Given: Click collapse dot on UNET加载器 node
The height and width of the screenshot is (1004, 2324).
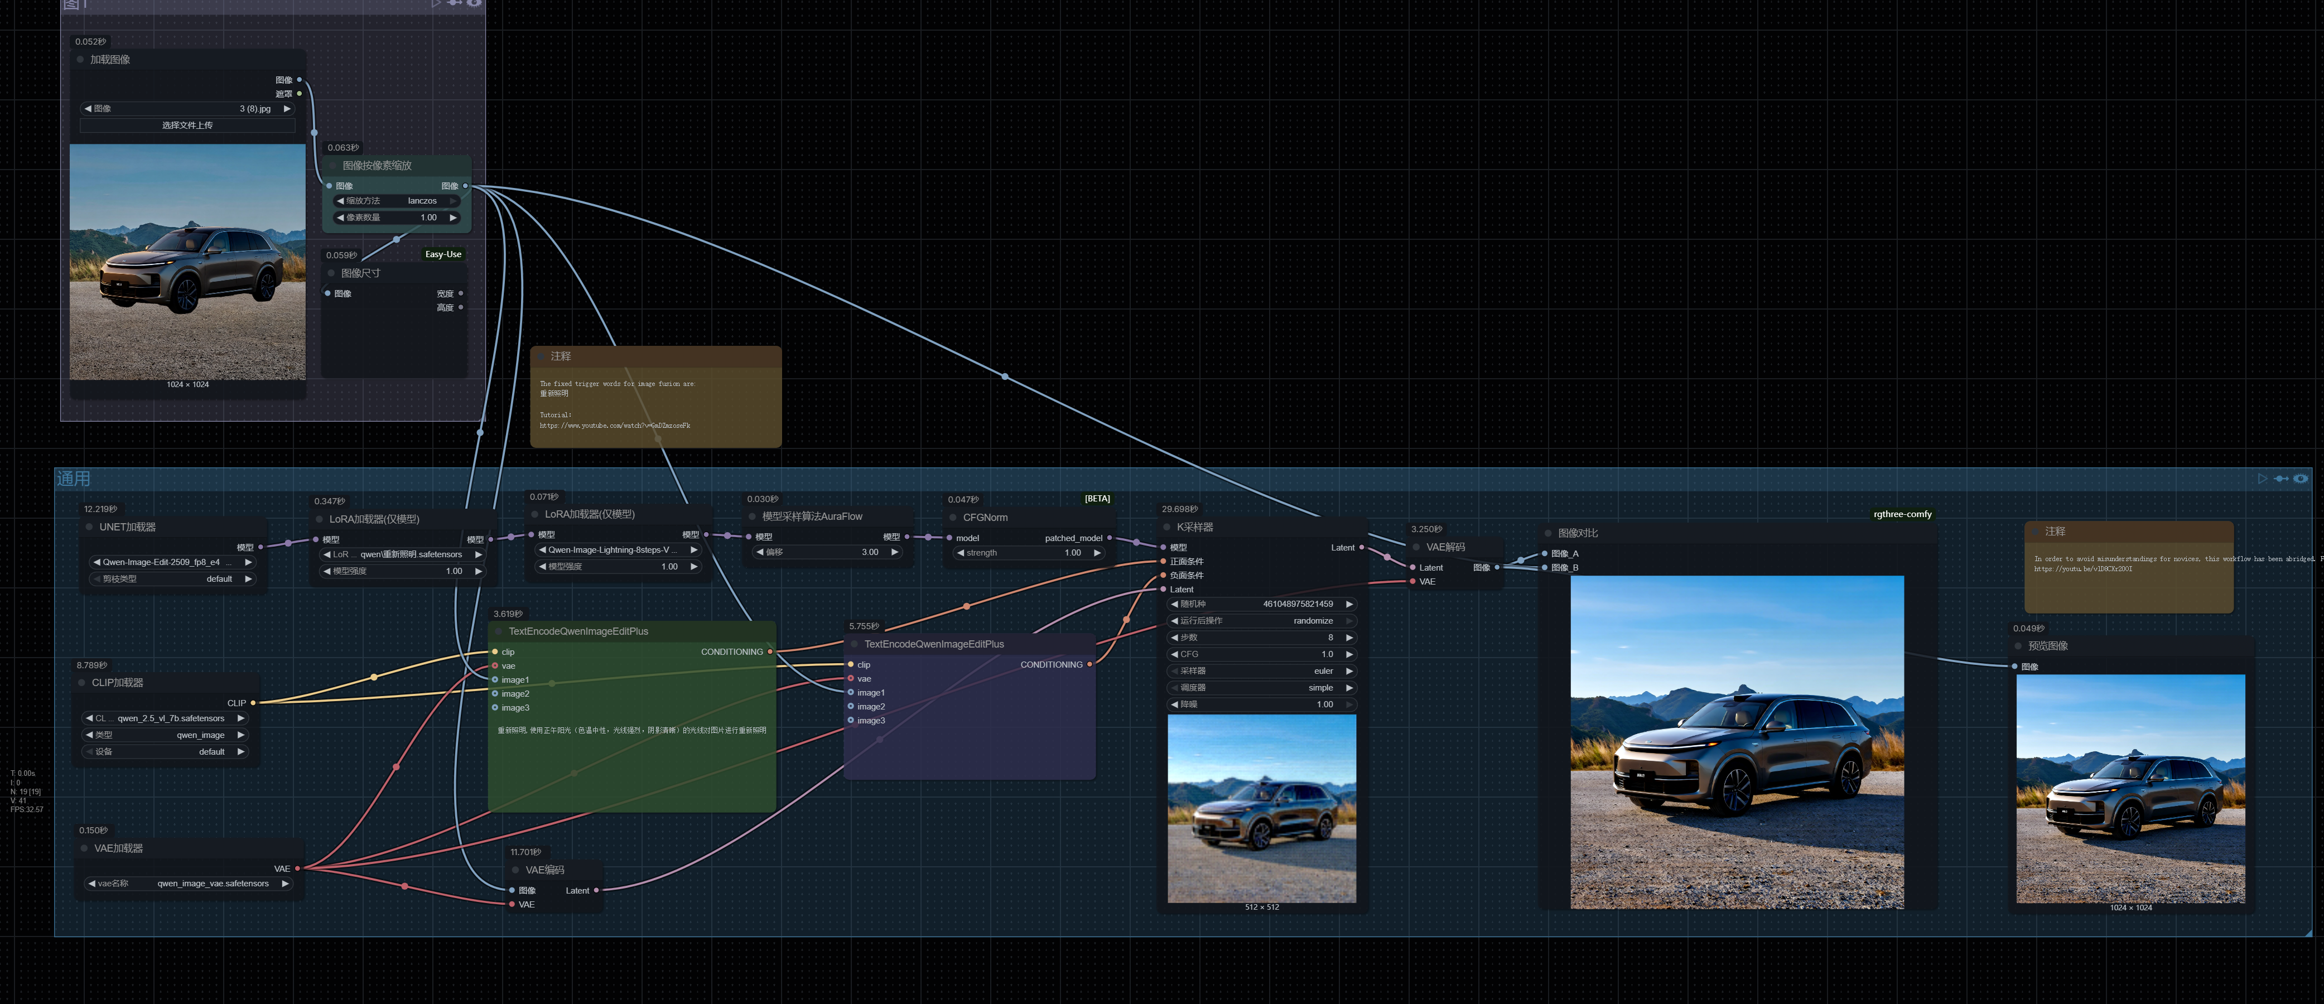Looking at the screenshot, I should coord(89,527).
